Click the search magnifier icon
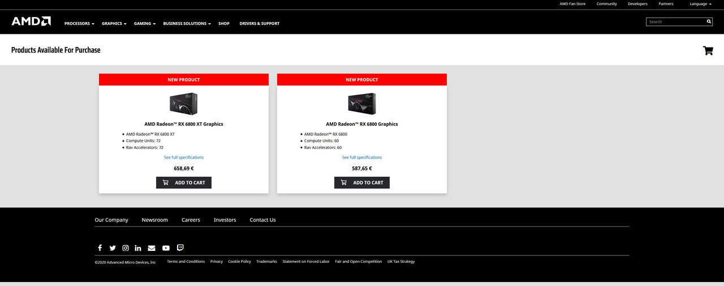The width and height of the screenshot is (724, 286). pos(709,22)
